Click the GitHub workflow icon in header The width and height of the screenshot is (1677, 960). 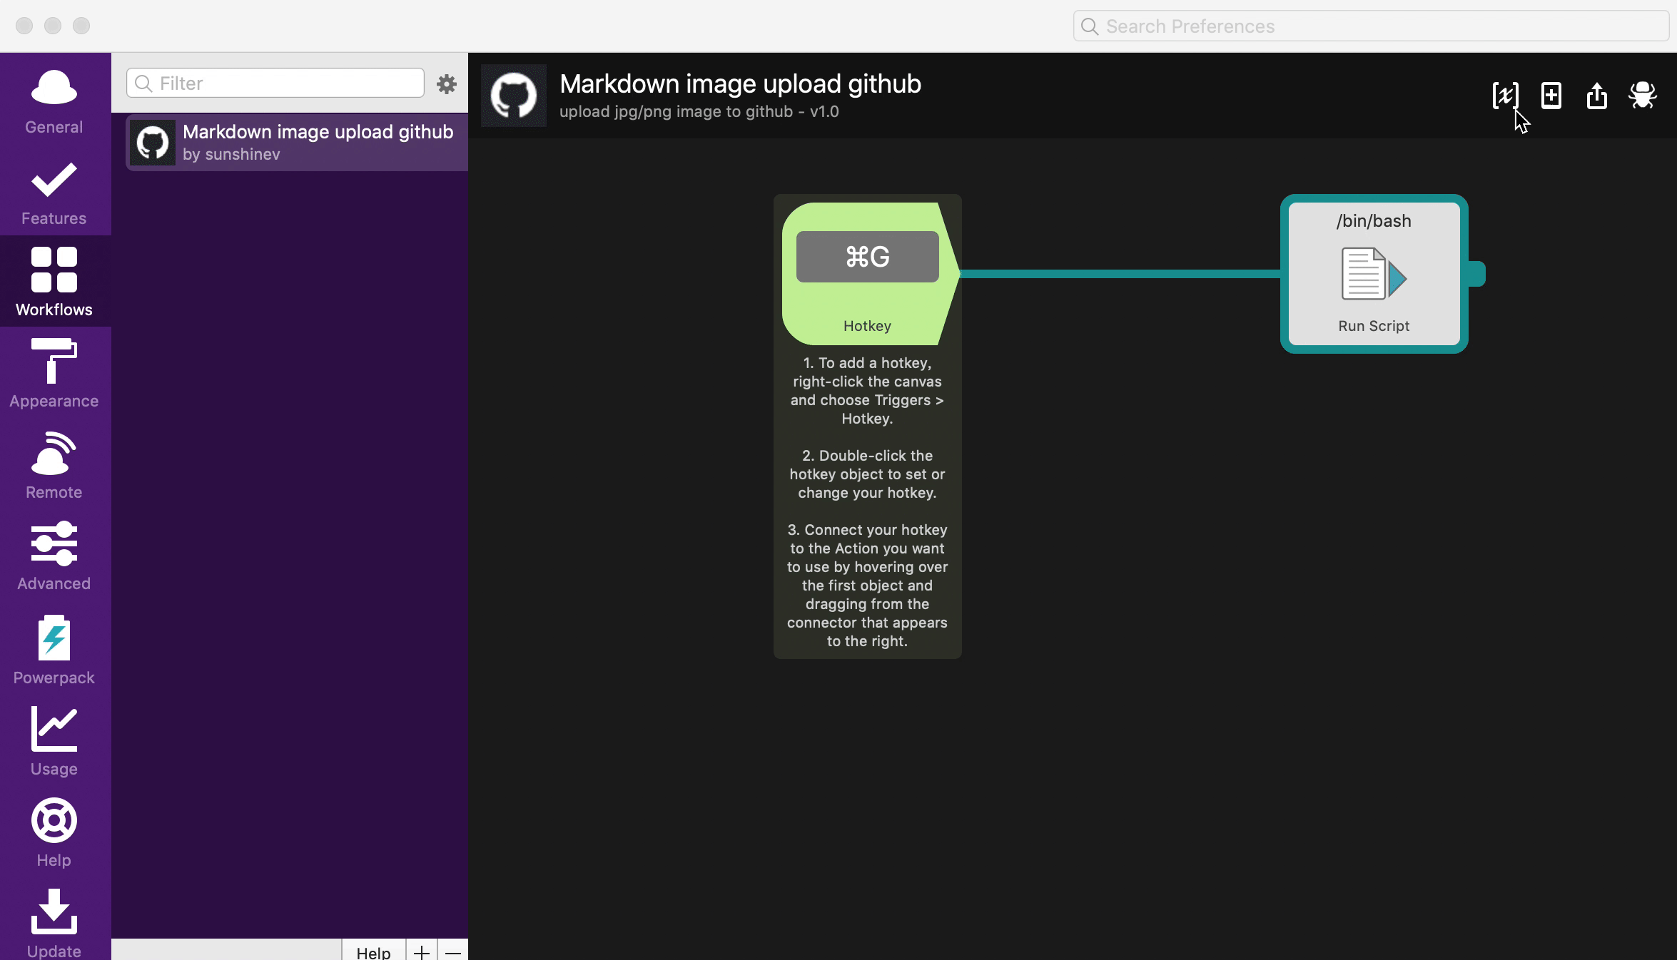(514, 96)
